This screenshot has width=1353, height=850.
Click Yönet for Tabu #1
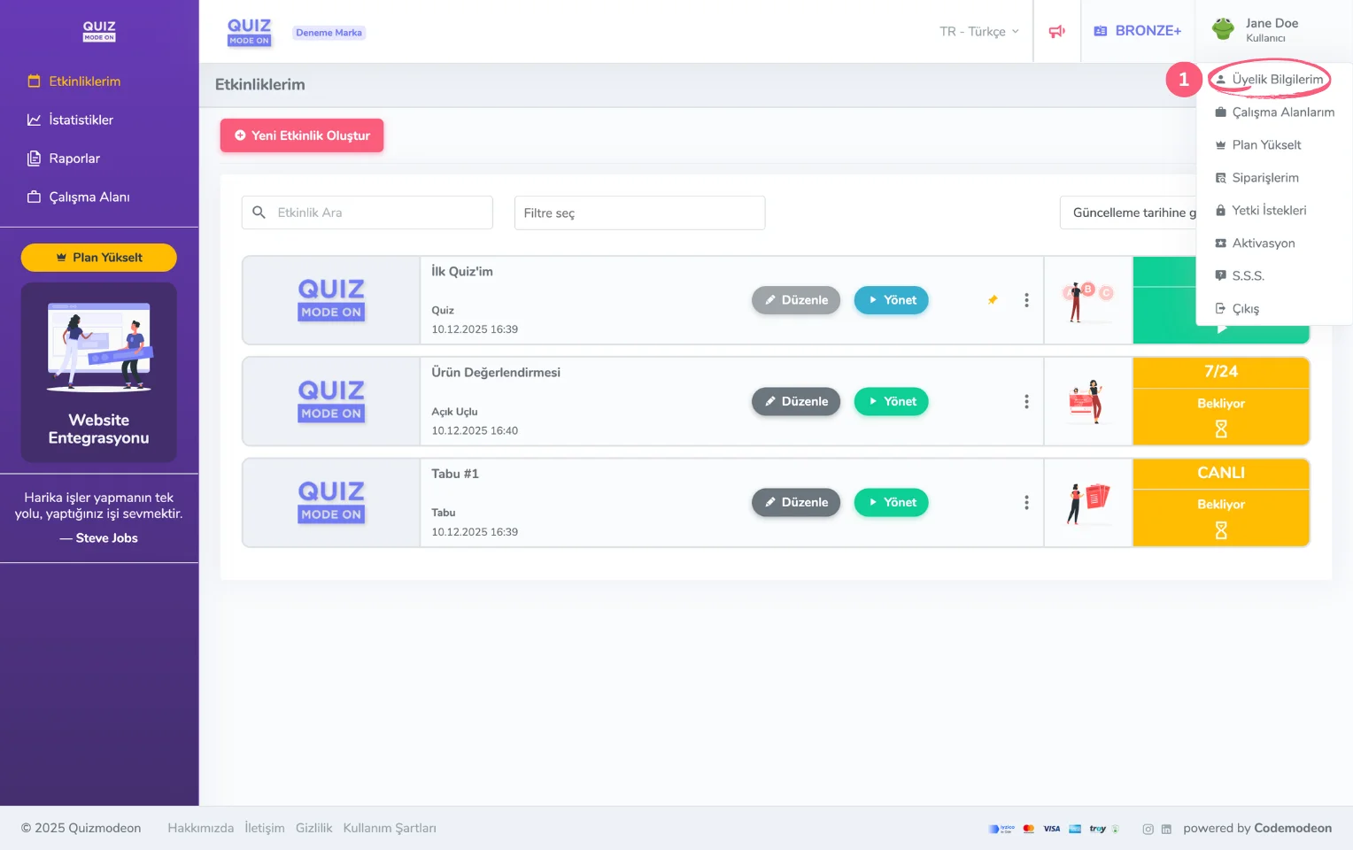891,503
